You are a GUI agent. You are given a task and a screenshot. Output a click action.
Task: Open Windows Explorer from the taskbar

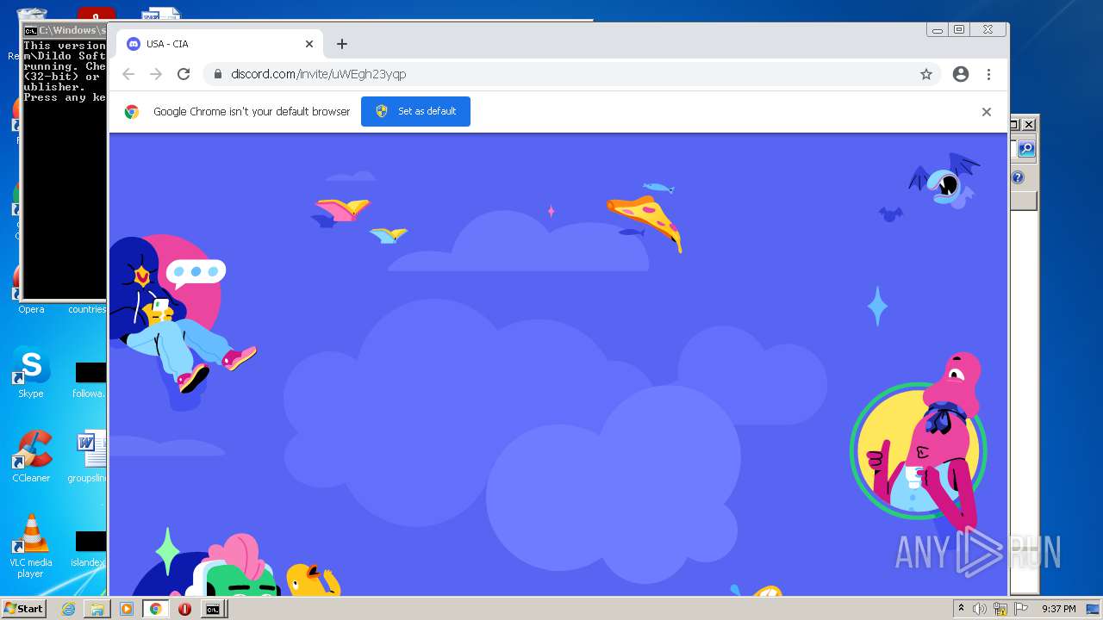point(97,609)
